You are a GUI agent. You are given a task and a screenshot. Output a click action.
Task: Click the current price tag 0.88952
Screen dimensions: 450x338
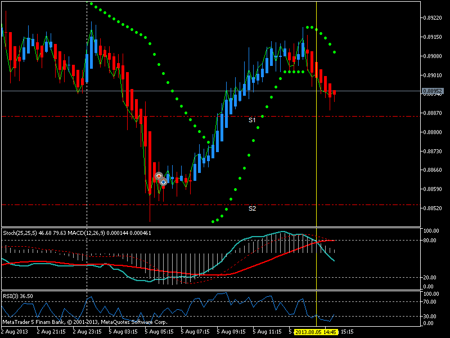(433, 91)
